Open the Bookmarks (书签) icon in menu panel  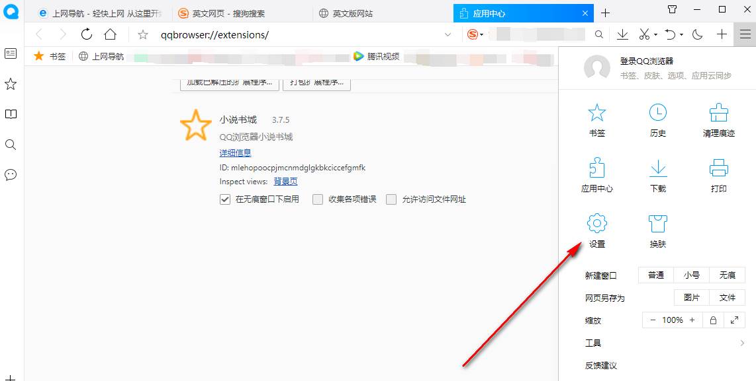click(x=597, y=120)
